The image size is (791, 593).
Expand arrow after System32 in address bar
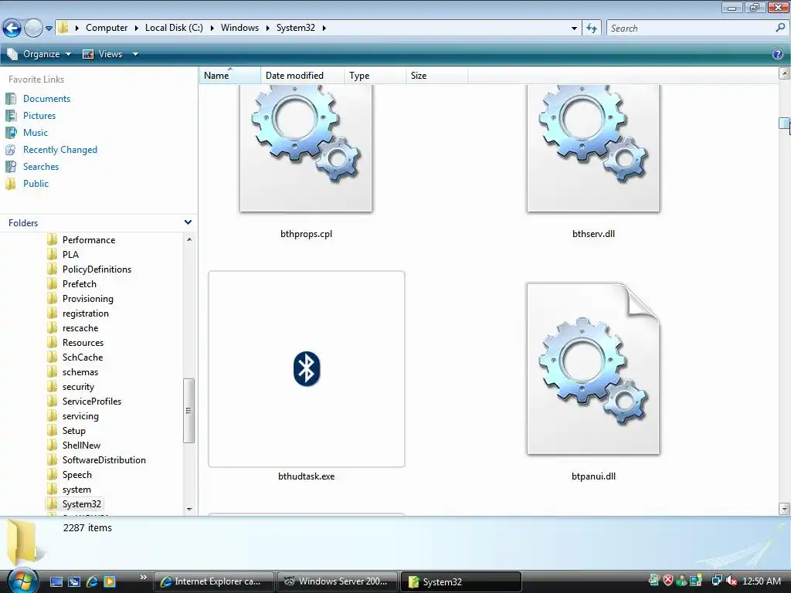tap(324, 29)
